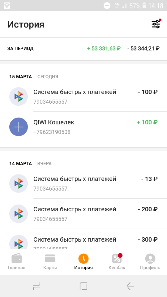Tap the income total + 53 331,63 ₽
This screenshot has width=167, height=297.
104,49
